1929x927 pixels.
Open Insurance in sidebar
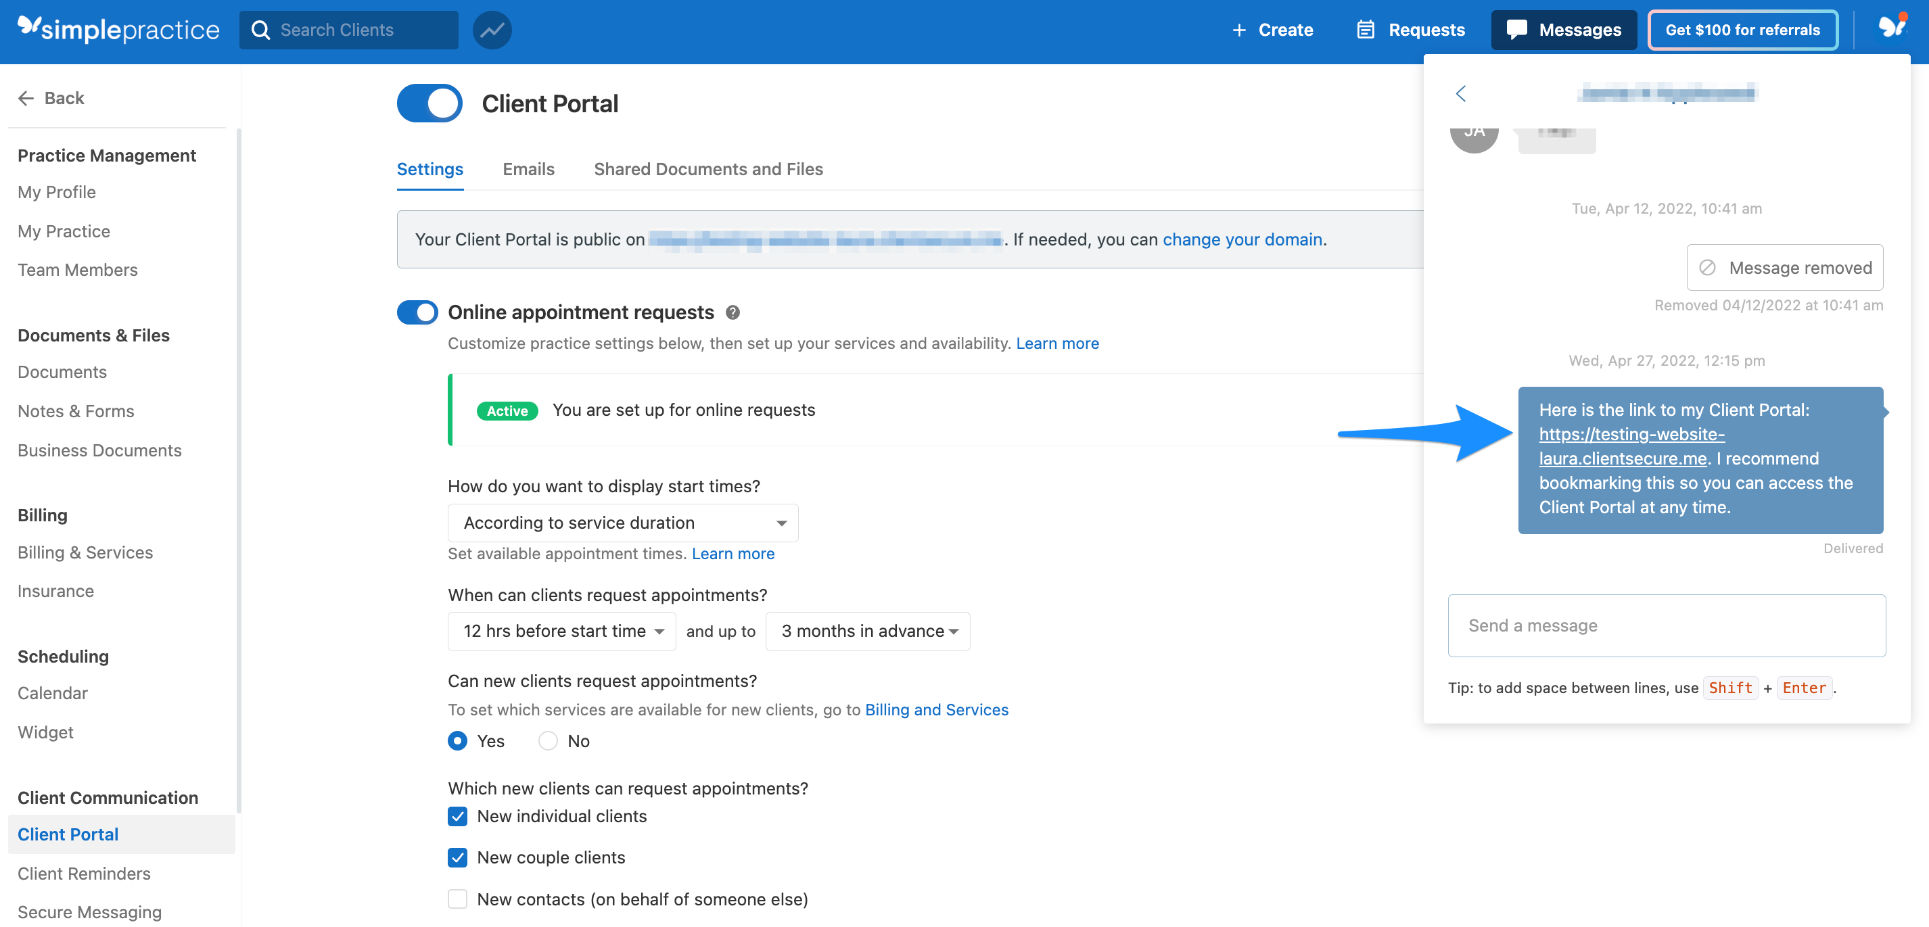(x=56, y=591)
